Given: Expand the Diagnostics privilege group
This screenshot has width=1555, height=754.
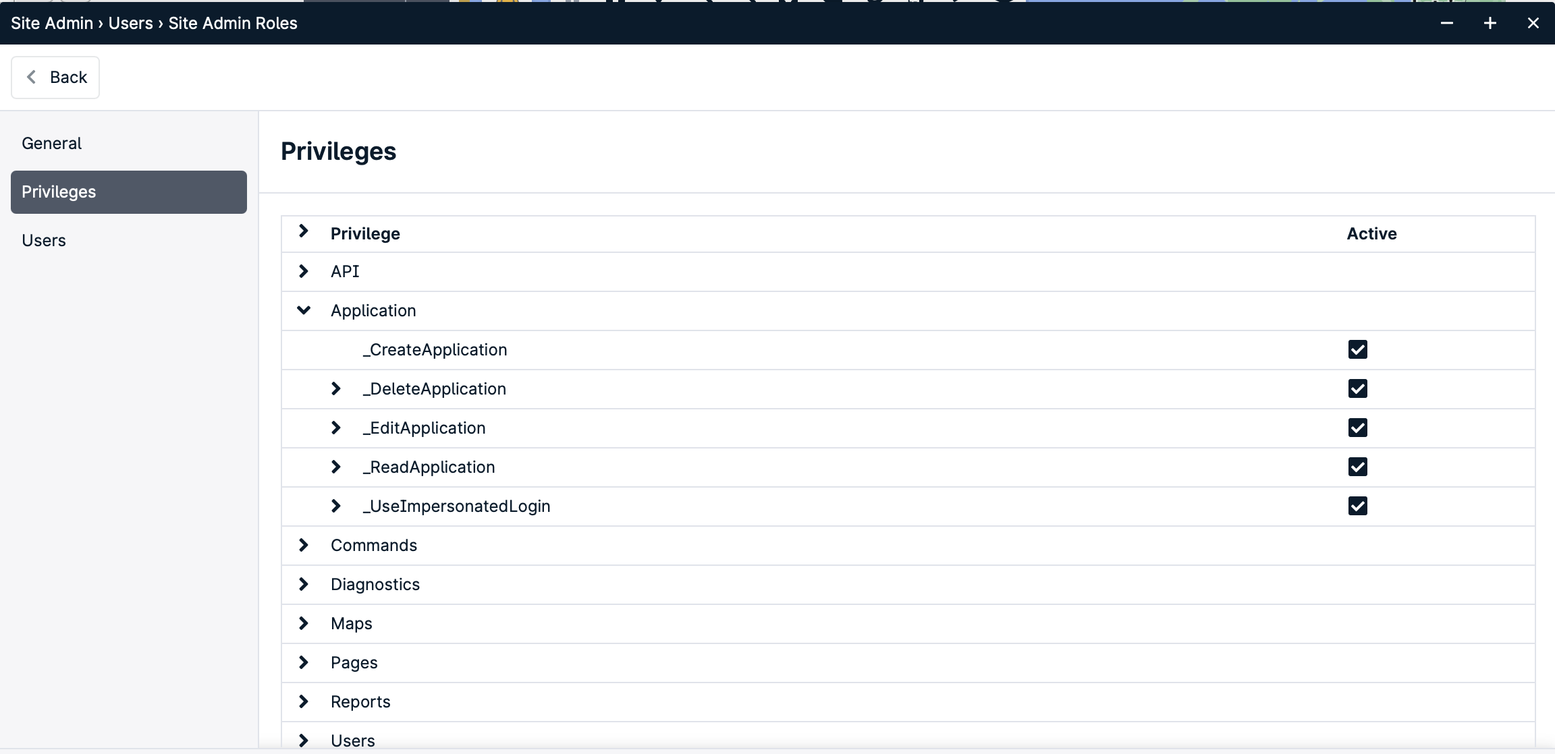Looking at the screenshot, I should [304, 584].
